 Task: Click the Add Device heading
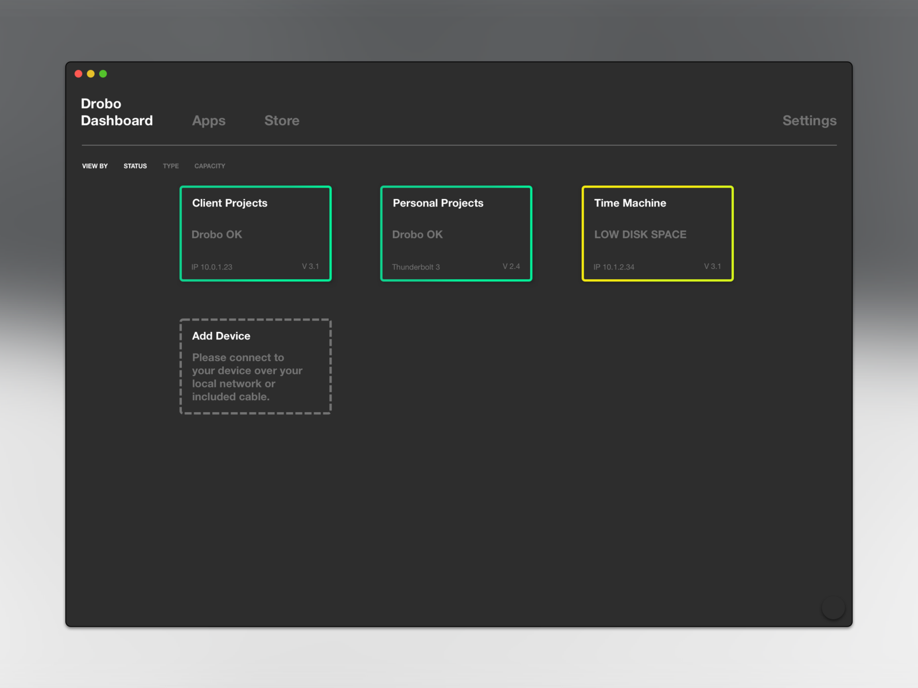(x=221, y=336)
